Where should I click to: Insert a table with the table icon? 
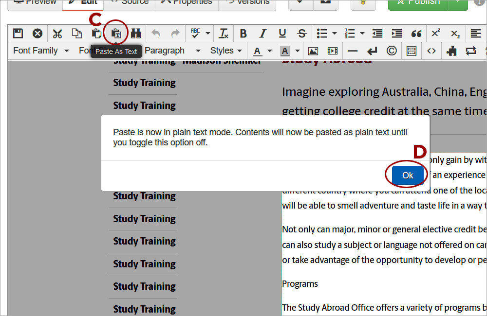pyautogui.click(x=411, y=51)
